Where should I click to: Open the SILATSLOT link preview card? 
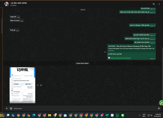[131, 48]
